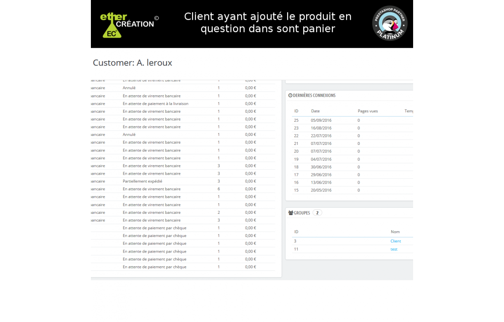Select the En attente de paiement à la livraison row
Screen dimensions: 504x322
[155, 104]
